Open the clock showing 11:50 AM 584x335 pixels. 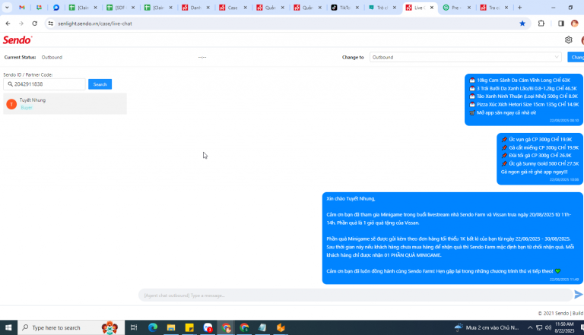(x=564, y=327)
